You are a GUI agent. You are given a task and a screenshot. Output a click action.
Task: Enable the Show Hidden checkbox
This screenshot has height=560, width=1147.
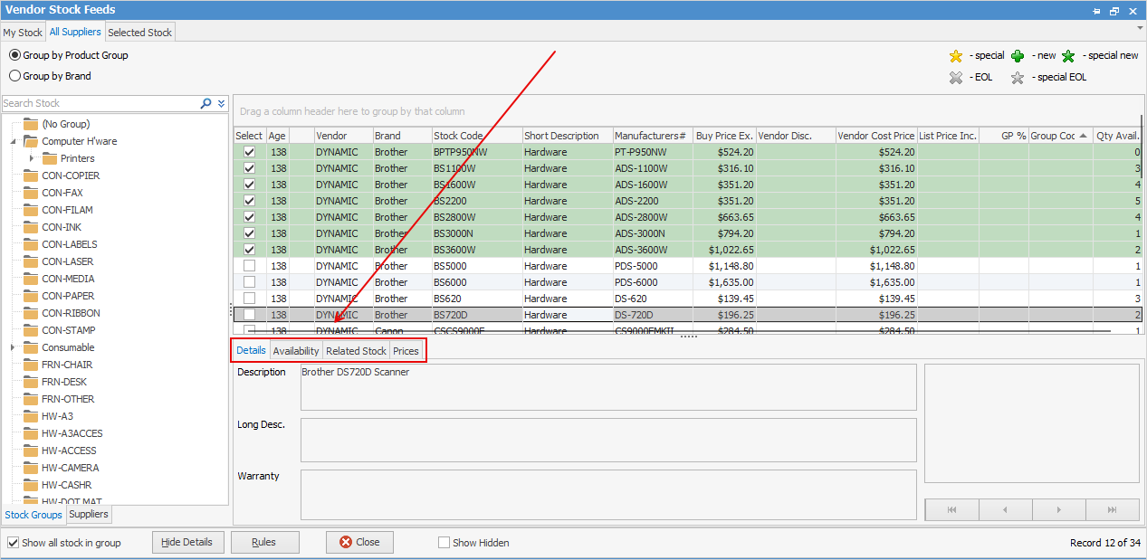point(444,543)
